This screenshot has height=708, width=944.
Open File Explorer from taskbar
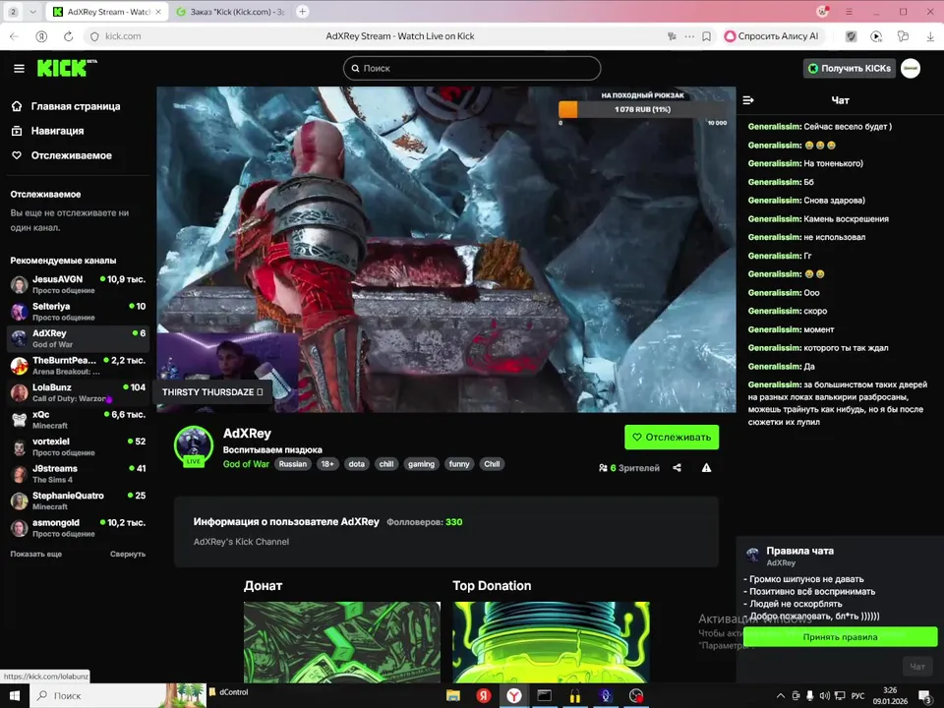453,696
